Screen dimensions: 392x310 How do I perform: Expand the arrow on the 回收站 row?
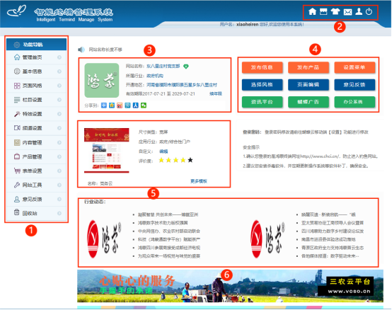point(59,213)
